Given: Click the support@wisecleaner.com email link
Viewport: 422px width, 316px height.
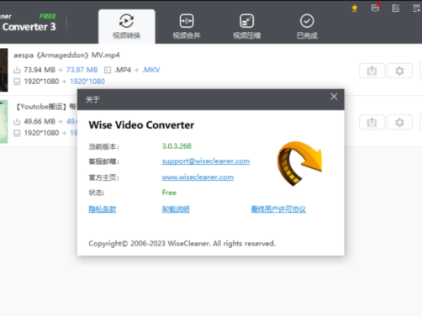Looking at the screenshot, I should coord(206,161).
